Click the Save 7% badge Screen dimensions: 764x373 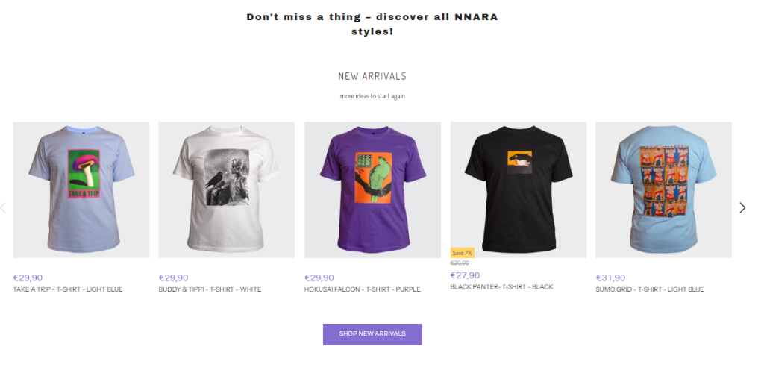click(462, 253)
